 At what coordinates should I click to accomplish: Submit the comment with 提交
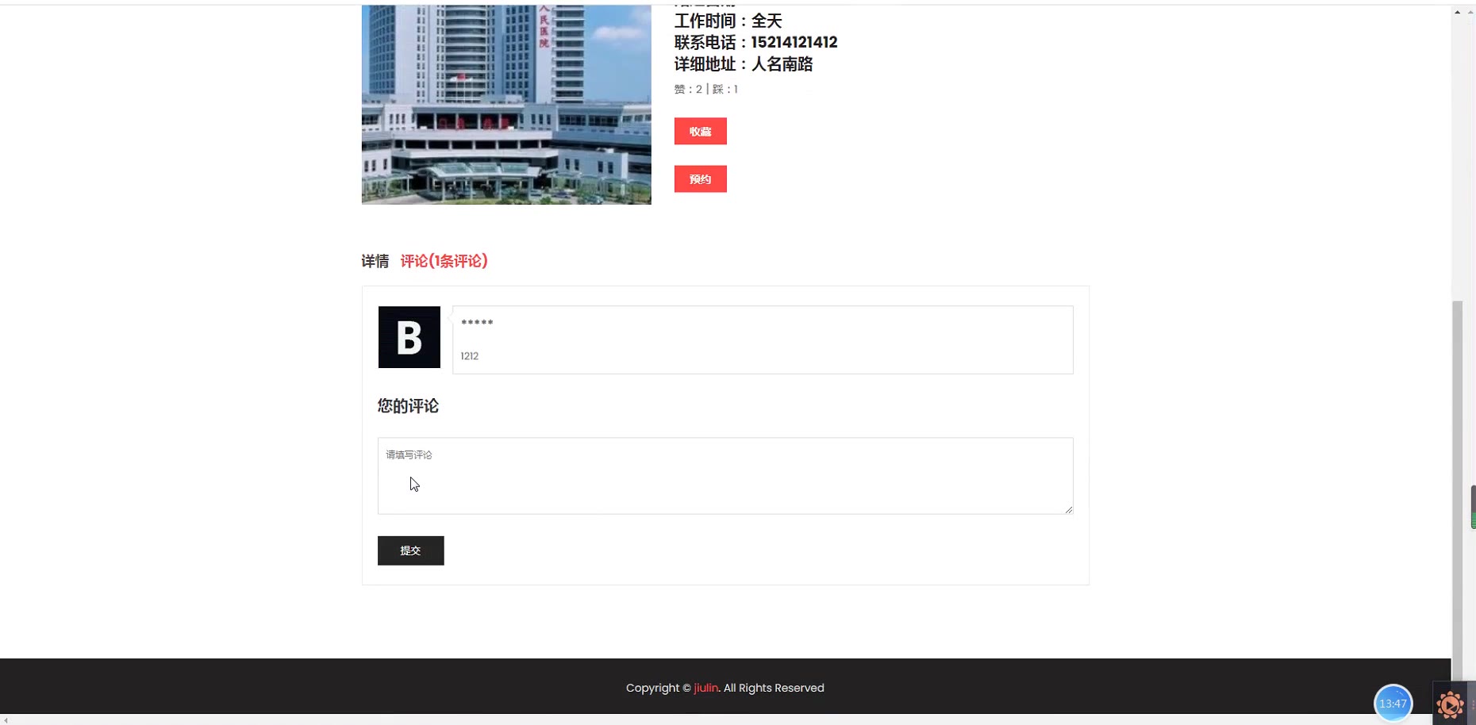click(x=410, y=550)
